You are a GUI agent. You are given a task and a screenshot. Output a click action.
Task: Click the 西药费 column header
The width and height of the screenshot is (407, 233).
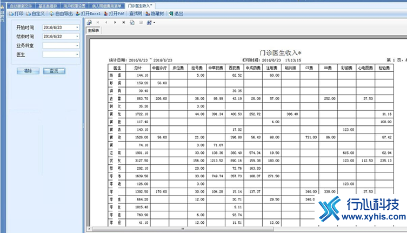point(235,68)
